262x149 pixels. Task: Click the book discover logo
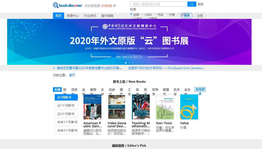67,5
